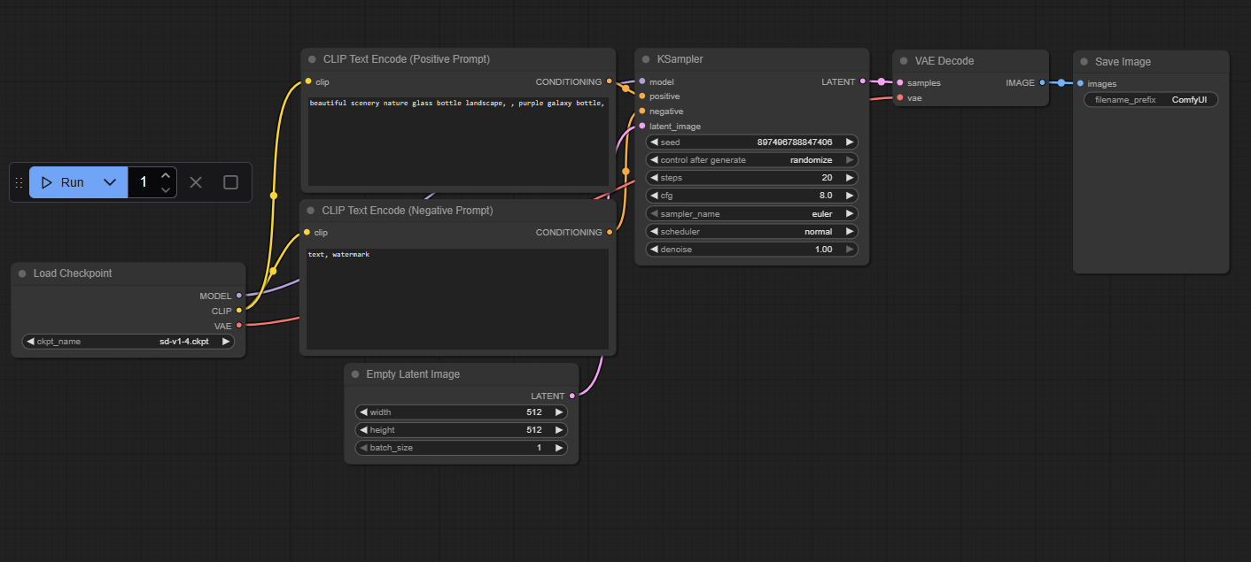Viewport: 1251px width, 562px height.
Task: Click the positive prompt text area
Action: point(458,141)
